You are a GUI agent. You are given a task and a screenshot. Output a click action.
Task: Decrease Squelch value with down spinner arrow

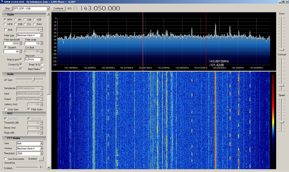[x=21, y=52]
